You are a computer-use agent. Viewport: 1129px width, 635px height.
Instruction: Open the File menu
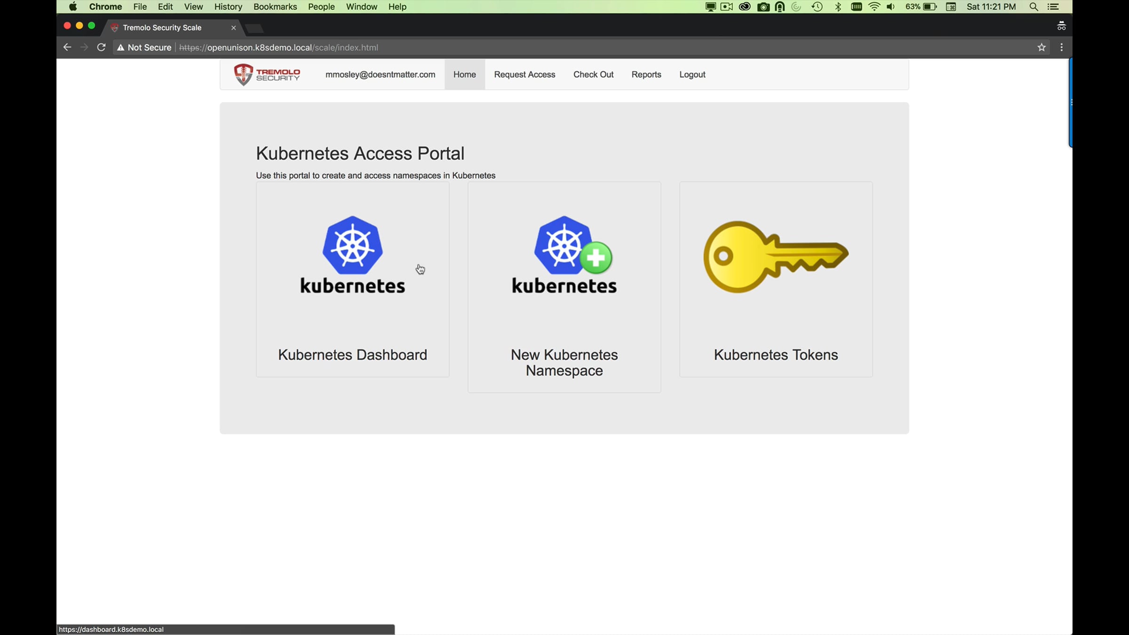(x=140, y=7)
